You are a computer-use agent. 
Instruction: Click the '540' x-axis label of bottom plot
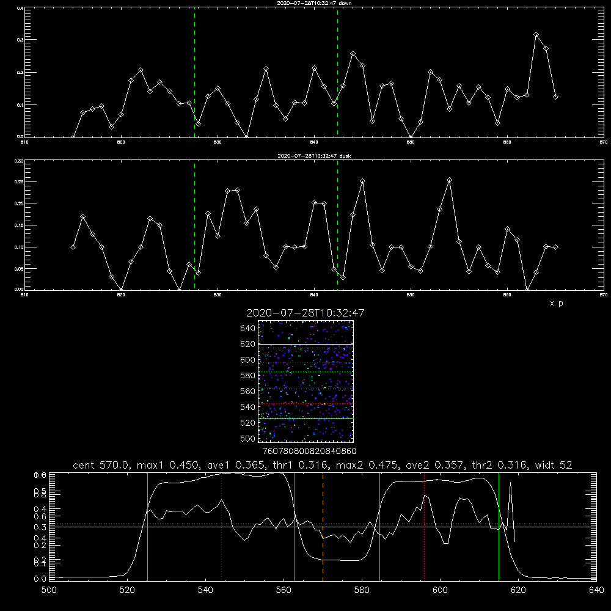pos(205,590)
